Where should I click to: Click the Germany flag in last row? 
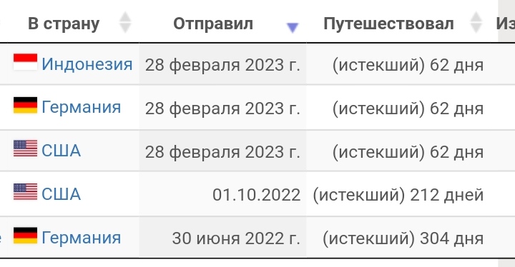(25, 236)
